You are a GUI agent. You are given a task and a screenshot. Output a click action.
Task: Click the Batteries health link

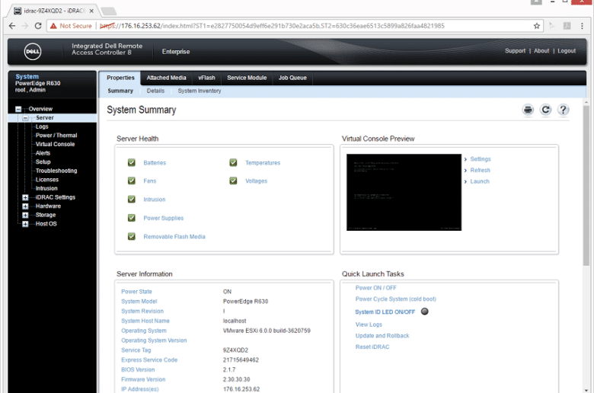155,163
